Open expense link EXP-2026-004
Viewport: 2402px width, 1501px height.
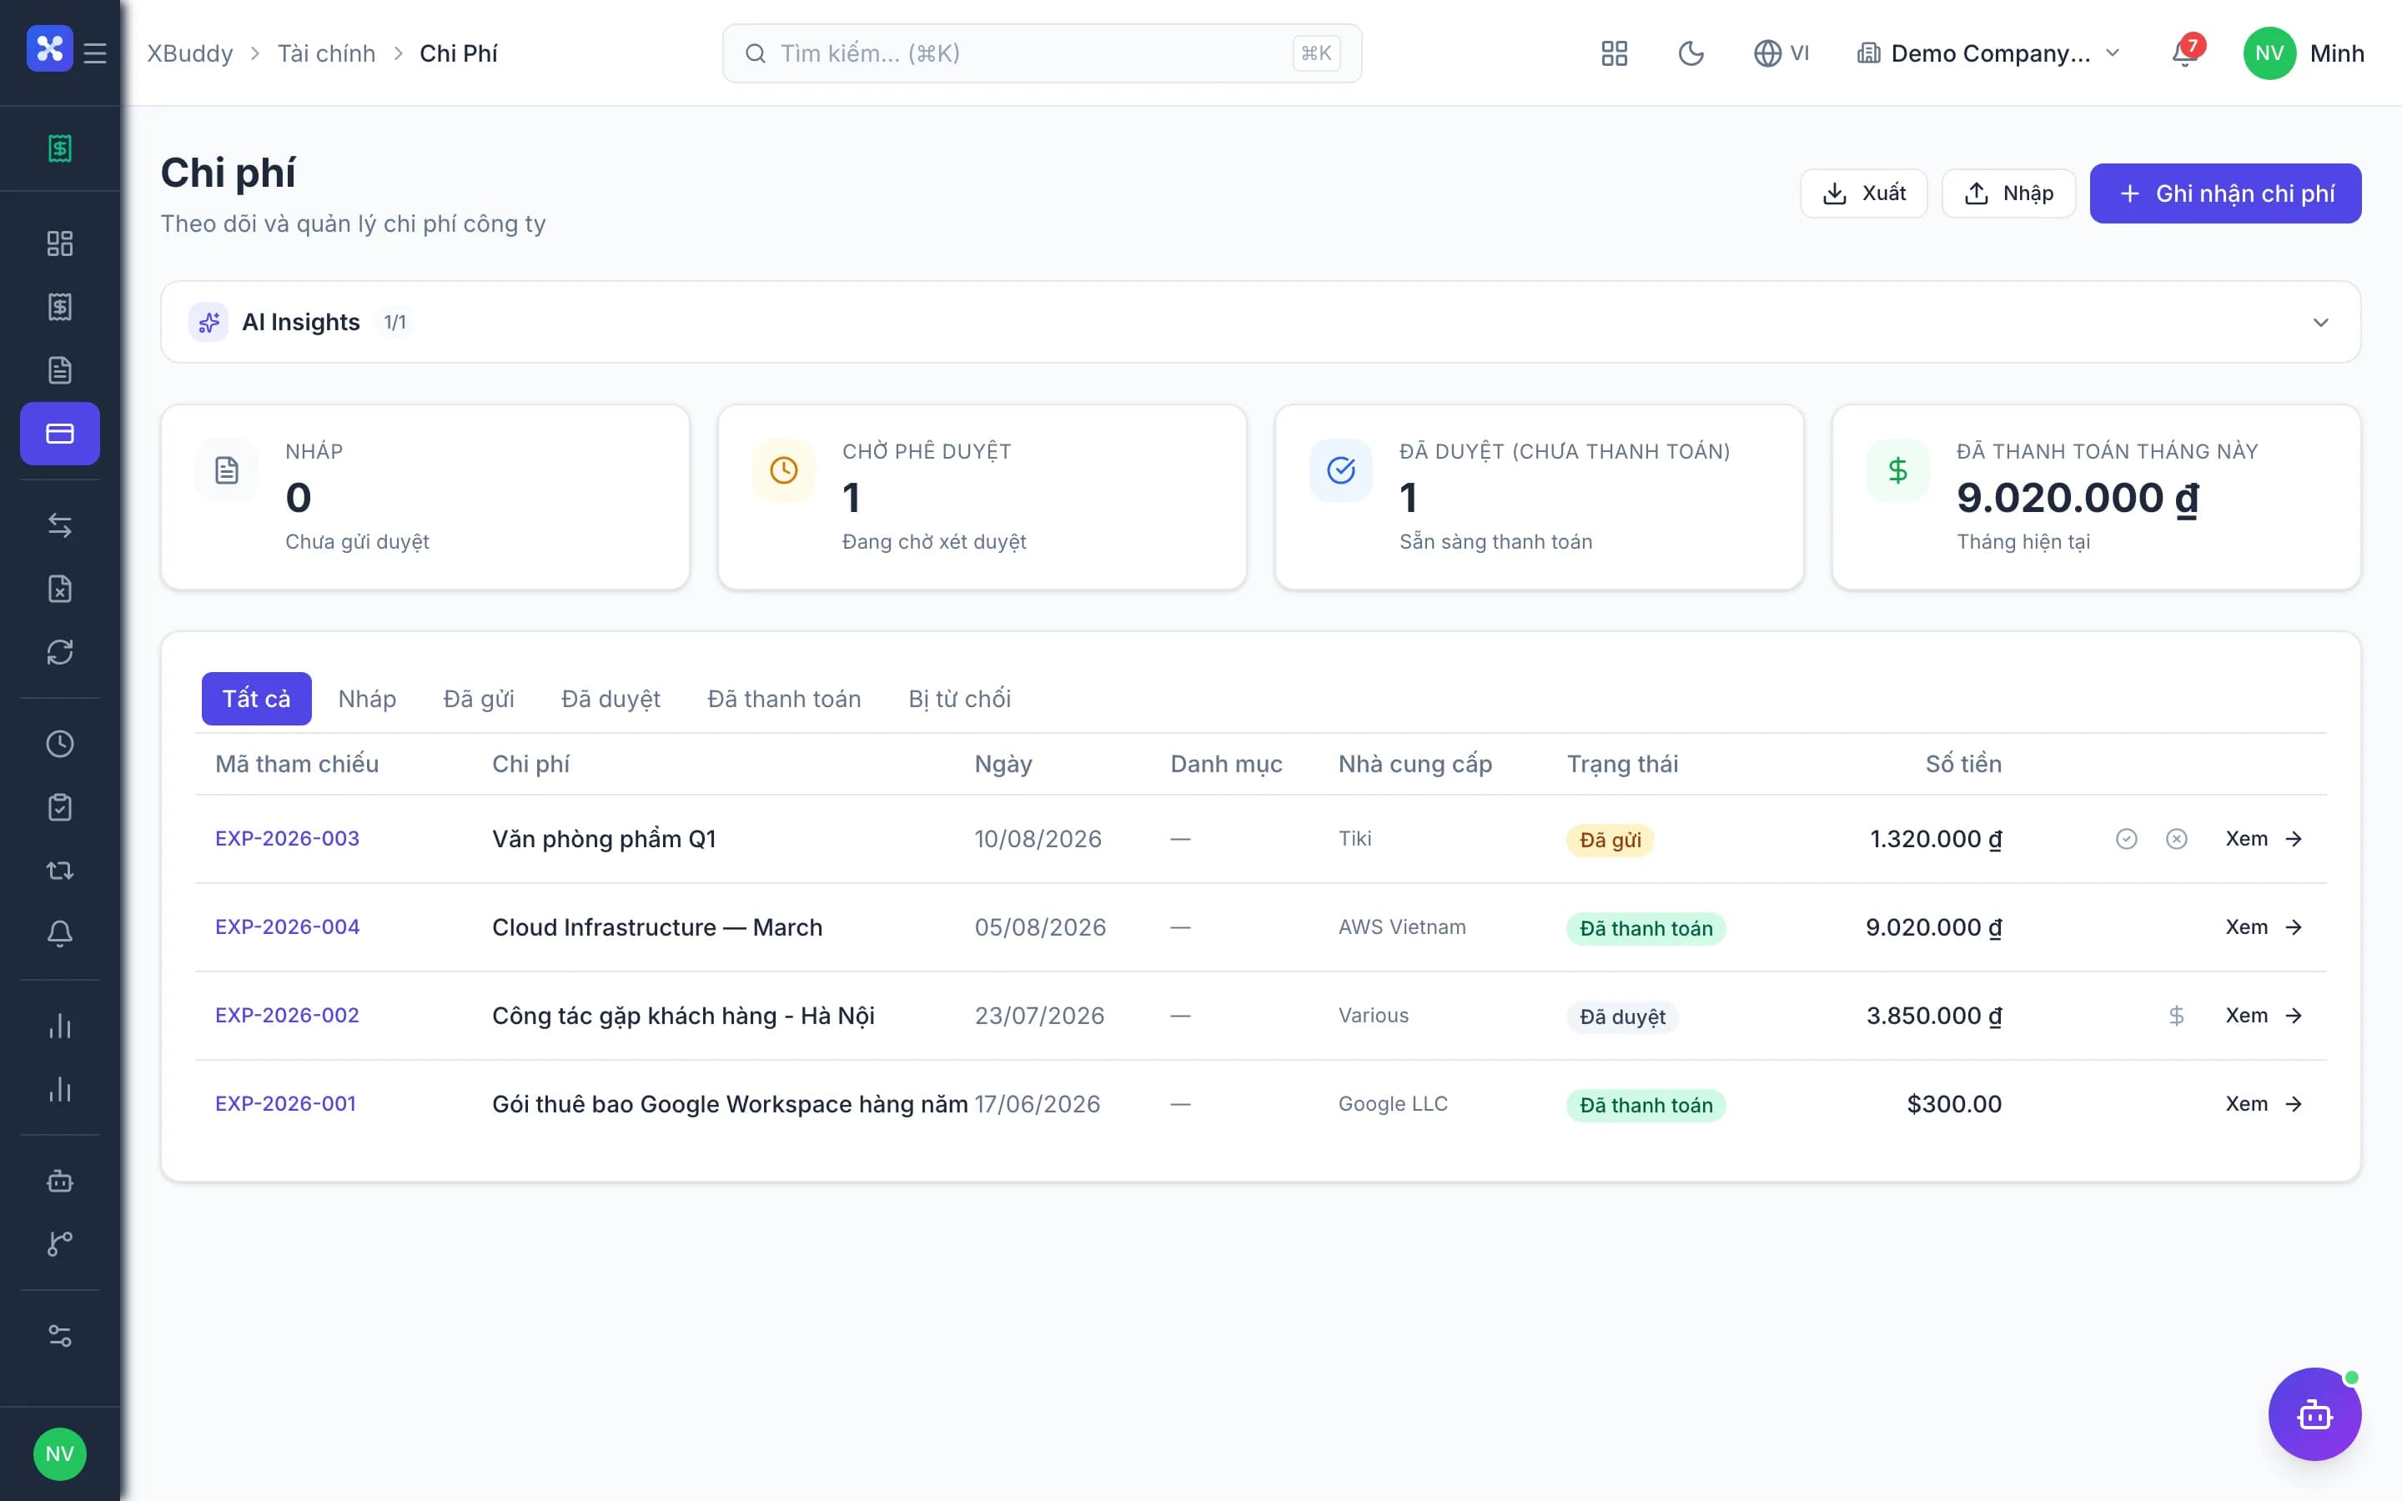tap(287, 926)
